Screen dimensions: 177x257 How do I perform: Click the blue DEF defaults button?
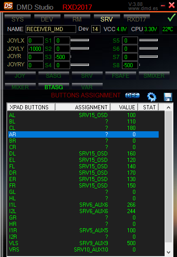(x=133, y=96)
